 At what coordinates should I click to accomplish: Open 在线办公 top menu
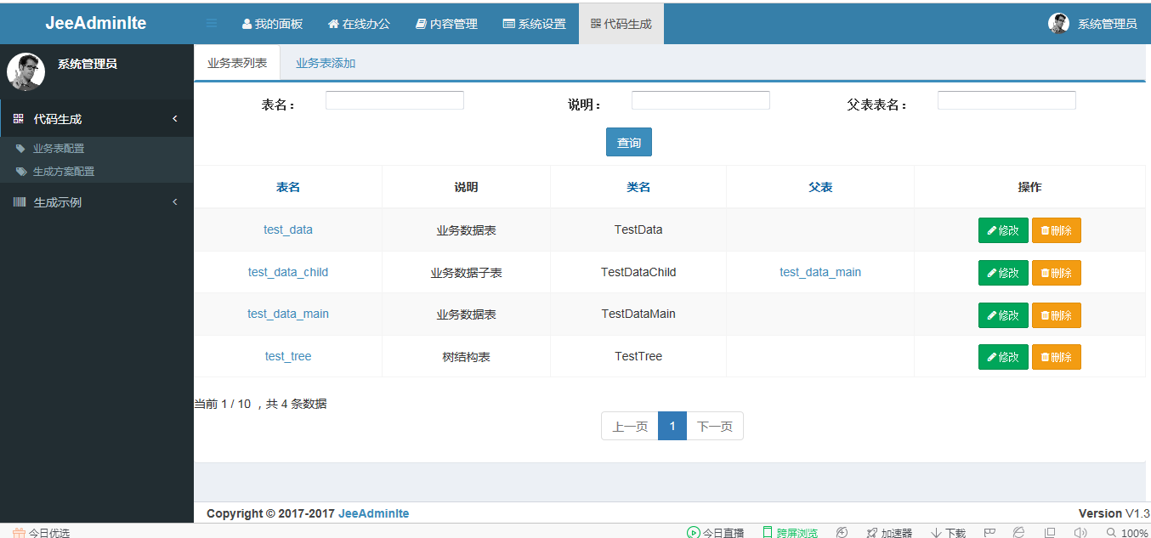359,24
